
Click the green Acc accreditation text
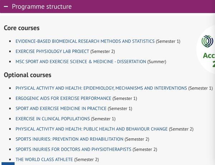pyautogui.click(x=209, y=56)
